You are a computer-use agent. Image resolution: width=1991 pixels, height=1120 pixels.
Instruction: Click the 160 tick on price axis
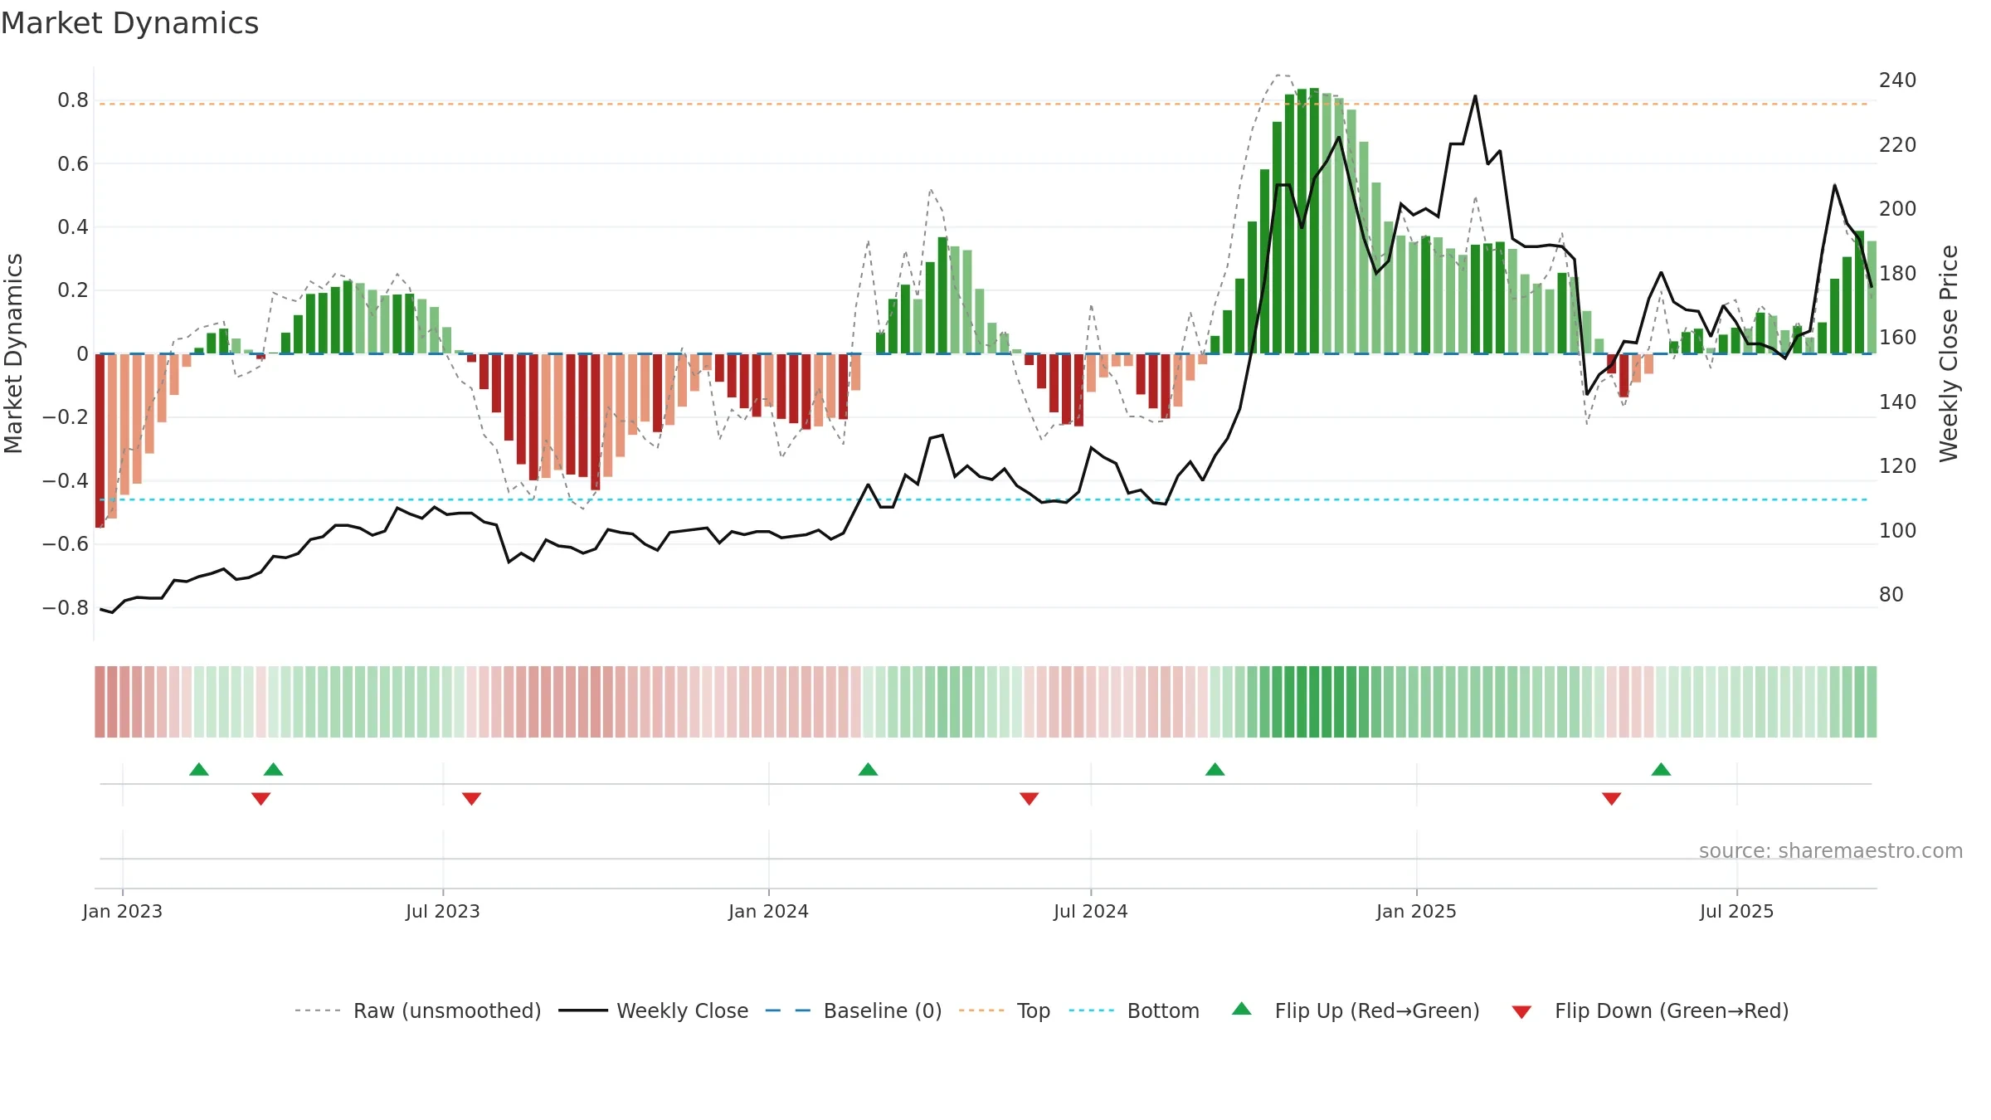click(x=1897, y=338)
